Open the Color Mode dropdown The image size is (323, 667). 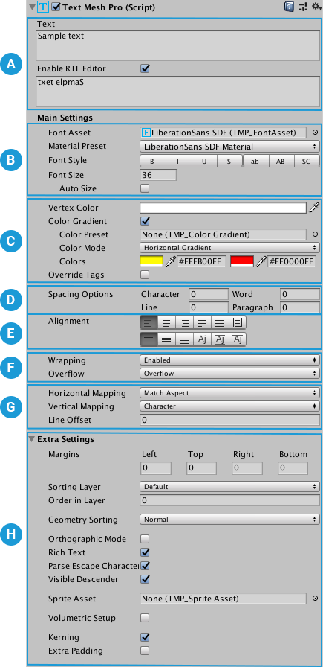click(x=229, y=248)
